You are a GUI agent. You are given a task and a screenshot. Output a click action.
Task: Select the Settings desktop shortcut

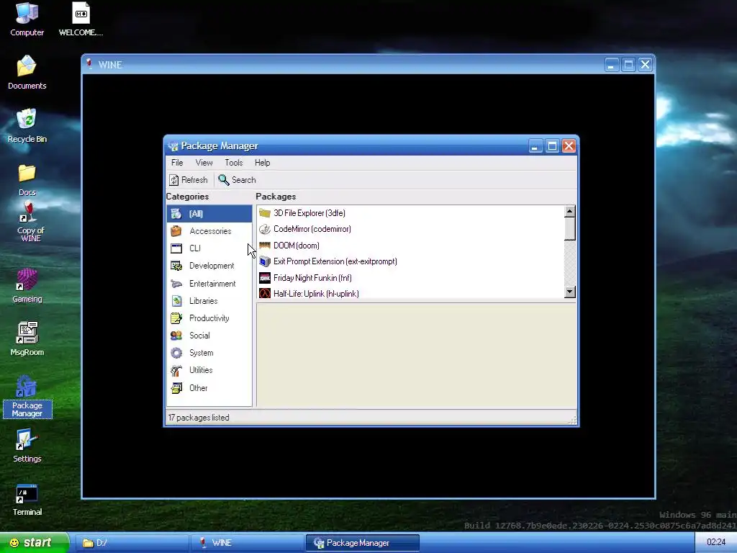click(27, 445)
